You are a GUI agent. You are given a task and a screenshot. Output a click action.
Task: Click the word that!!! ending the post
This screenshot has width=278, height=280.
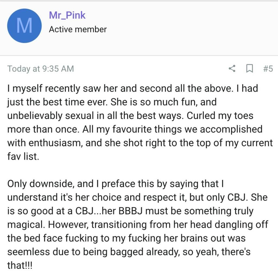pos(20,265)
